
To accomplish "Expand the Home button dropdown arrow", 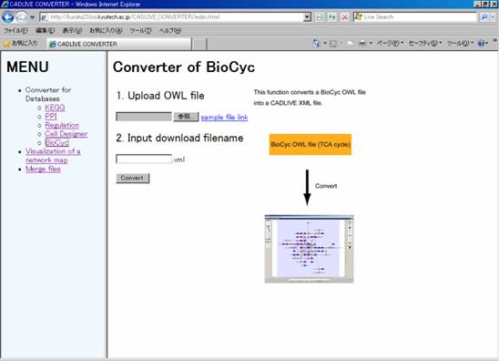I will pos(324,43).
